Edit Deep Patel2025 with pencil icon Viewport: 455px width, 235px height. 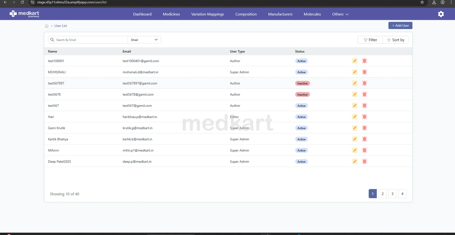point(355,162)
